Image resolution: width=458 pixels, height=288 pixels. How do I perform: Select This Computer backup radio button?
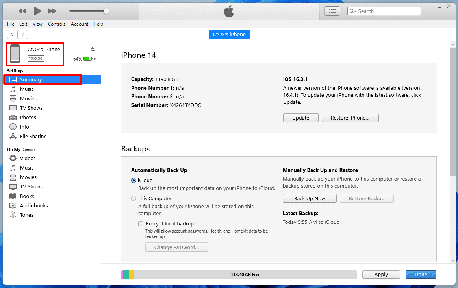(134, 198)
